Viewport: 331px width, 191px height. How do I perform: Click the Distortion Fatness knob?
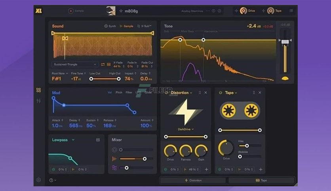[186, 151]
